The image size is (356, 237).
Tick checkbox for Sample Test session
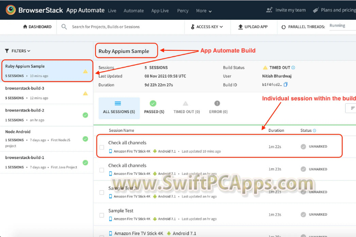[102, 215]
